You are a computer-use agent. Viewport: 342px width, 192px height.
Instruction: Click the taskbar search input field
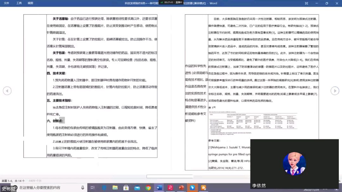click(49, 188)
